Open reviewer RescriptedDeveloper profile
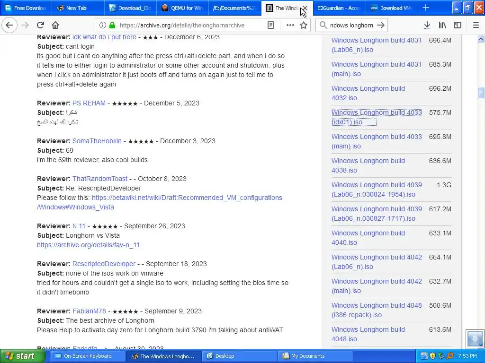Screen dimensions: 485x363 (x=104, y=264)
